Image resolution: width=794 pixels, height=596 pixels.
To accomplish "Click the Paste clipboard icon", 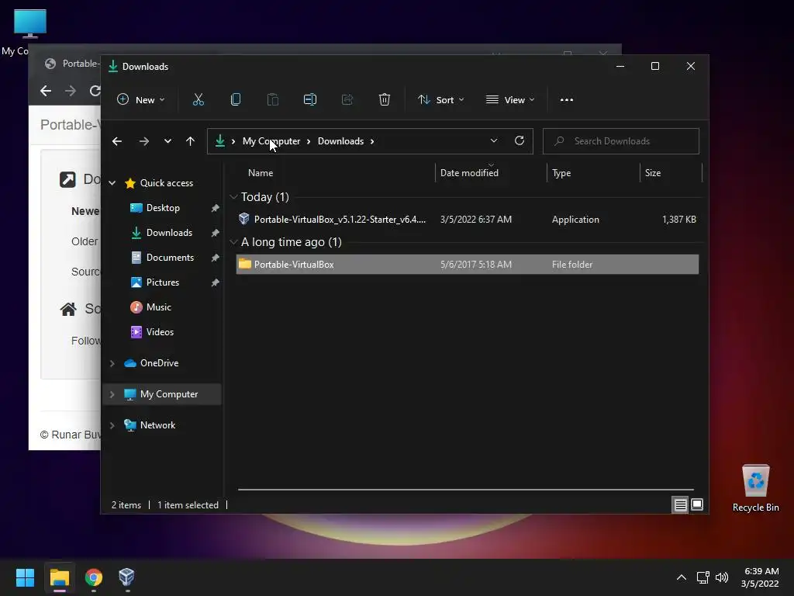I will (272, 100).
